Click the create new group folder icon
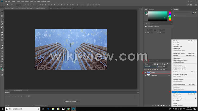Image resolution: width=198 pixels, height=111 pixels. (x=164, y=105)
